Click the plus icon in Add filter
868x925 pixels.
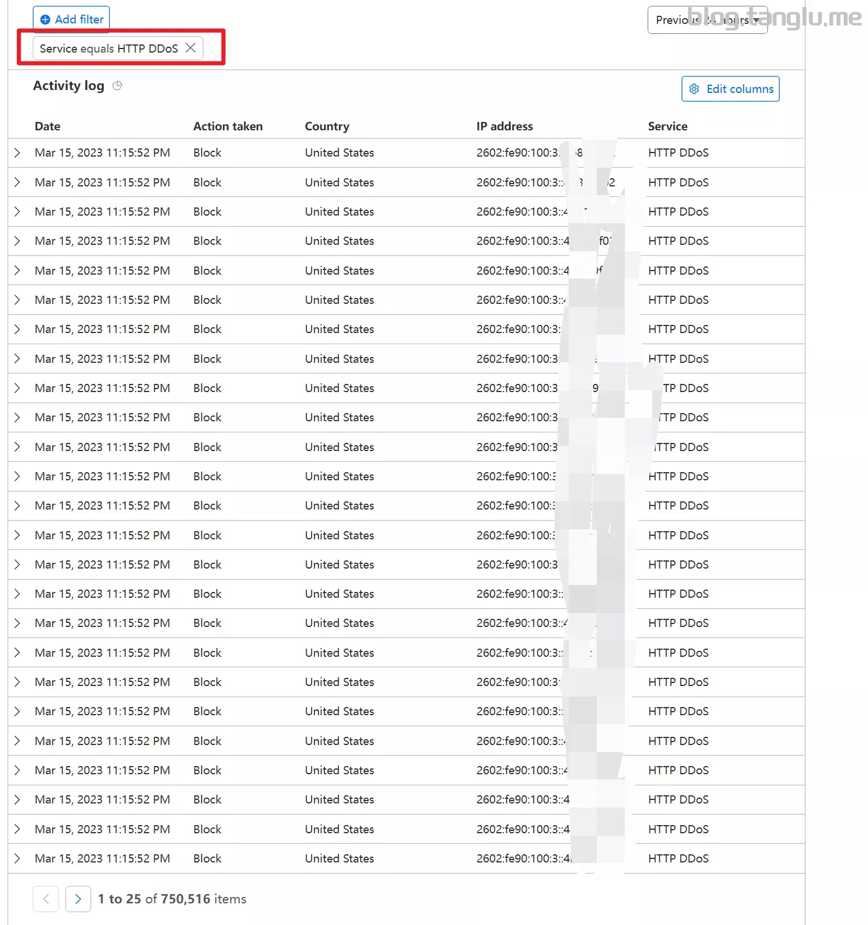point(45,19)
